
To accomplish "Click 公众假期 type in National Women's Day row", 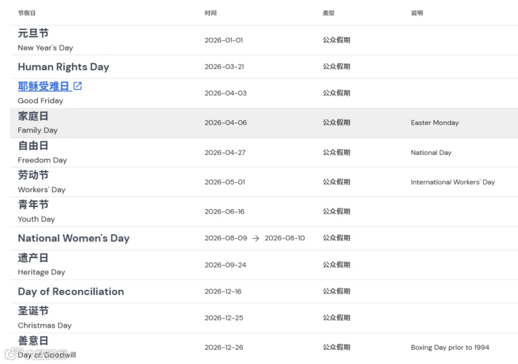I will click(x=336, y=238).
